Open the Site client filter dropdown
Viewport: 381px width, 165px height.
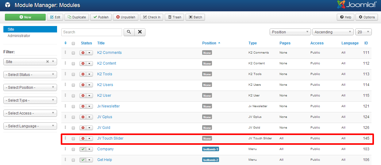(30, 62)
